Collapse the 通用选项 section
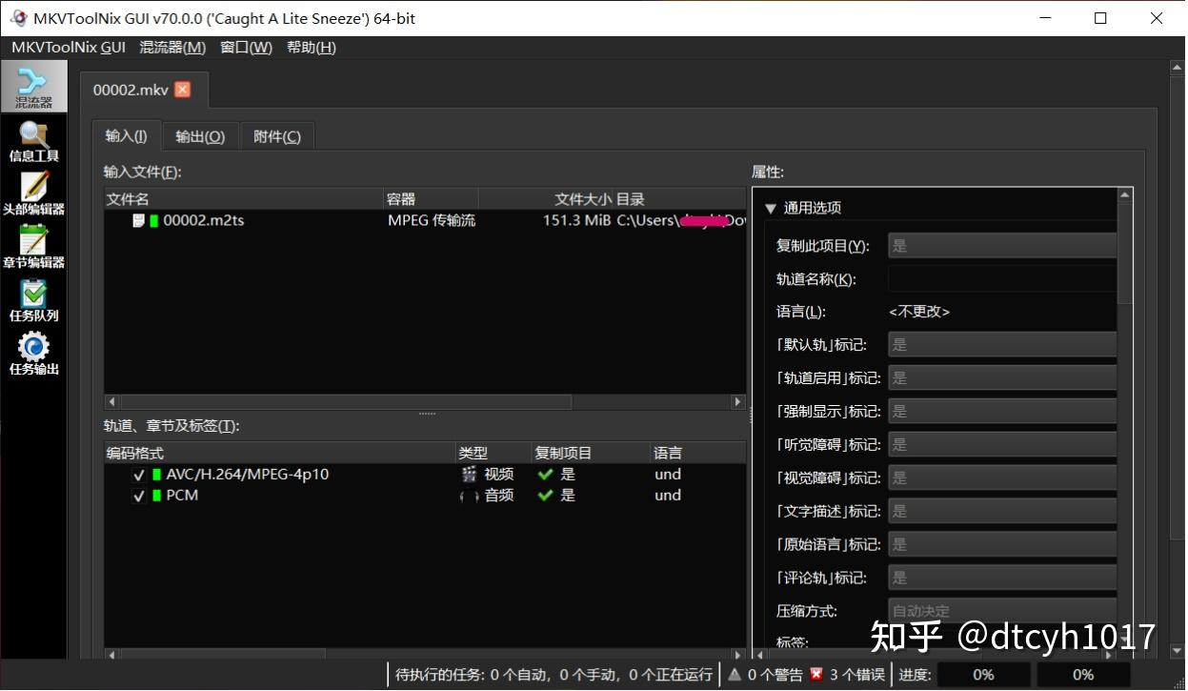This screenshot has height=691, width=1188. coord(771,208)
